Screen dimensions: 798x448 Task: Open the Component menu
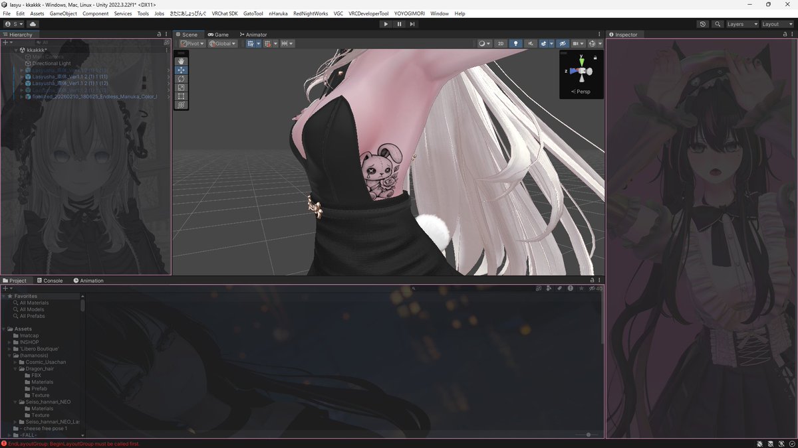(x=96, y=13)
